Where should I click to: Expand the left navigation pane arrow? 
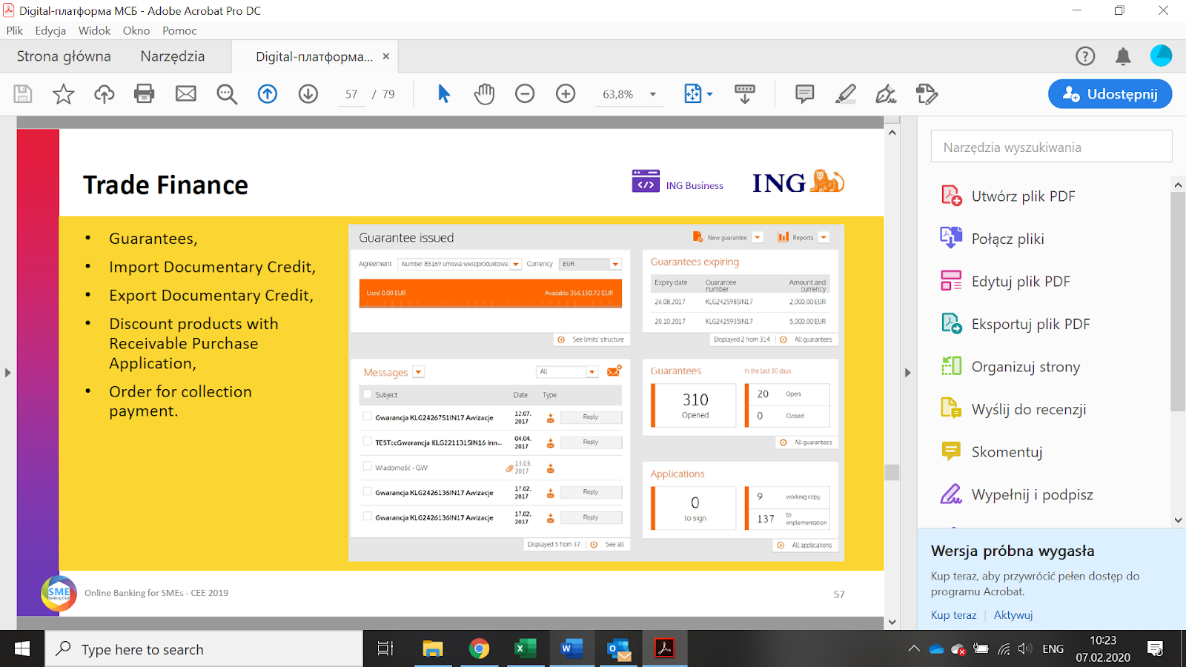(x=7, y=373)
